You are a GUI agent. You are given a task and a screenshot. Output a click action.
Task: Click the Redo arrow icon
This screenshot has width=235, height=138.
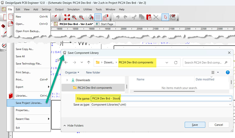click(x=125, y=17)
